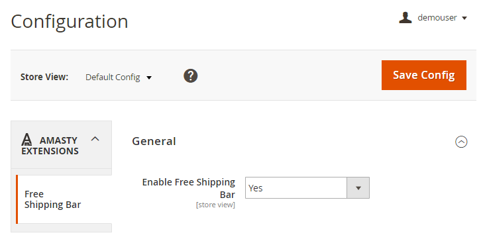Click the demouser username text
The width and height of the screenshot is (483, 251).
(x=437, y=18)
